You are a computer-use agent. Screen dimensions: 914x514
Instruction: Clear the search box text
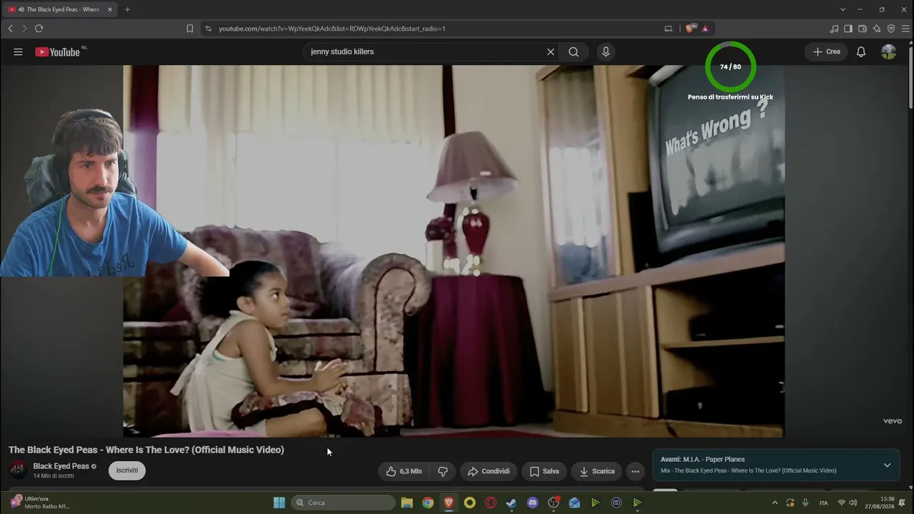551,51
